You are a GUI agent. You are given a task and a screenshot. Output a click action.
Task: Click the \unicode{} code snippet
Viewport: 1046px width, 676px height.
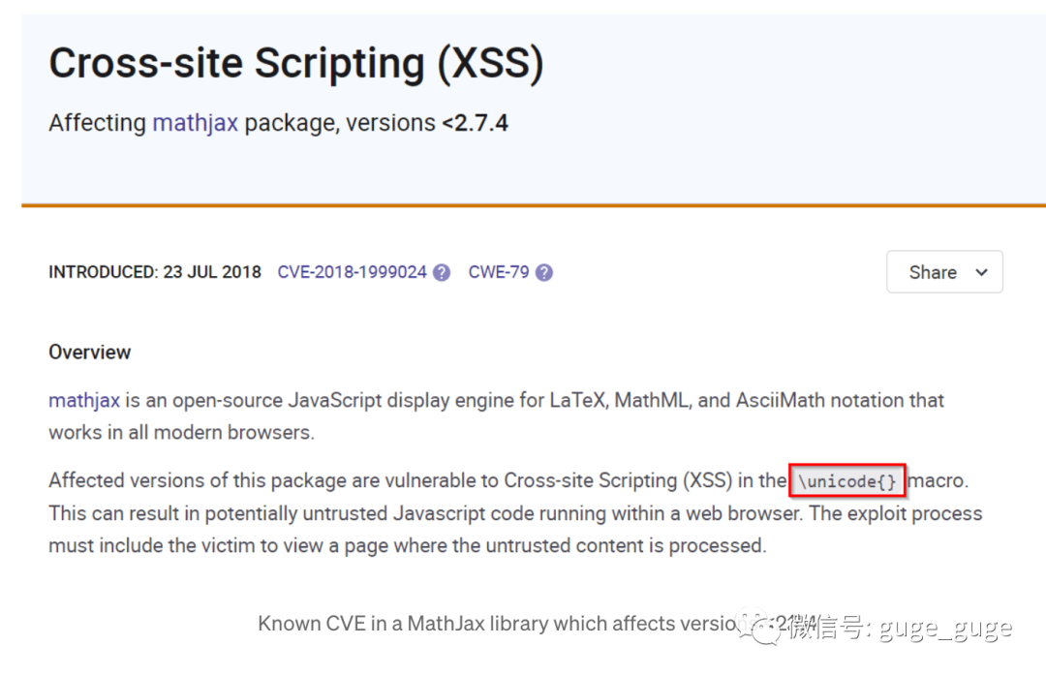847,481
